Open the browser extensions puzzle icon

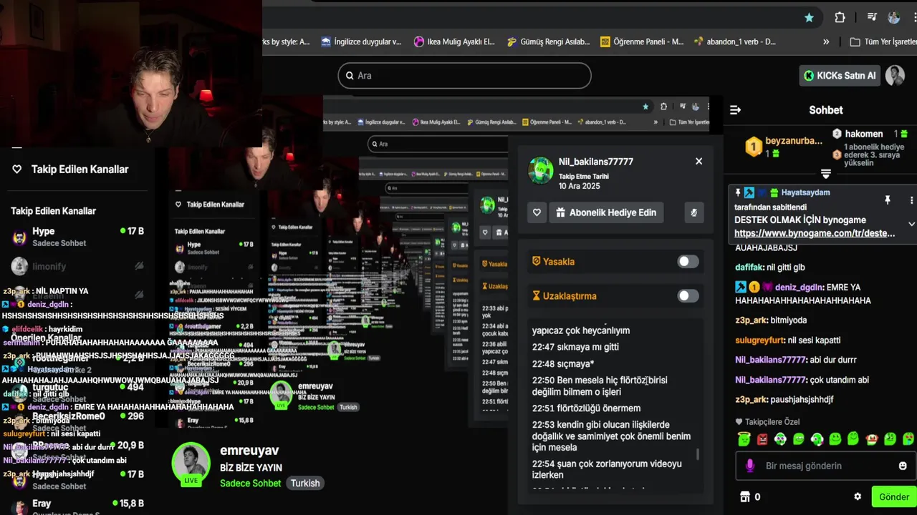pyautogui.click(x=840, y=18)
